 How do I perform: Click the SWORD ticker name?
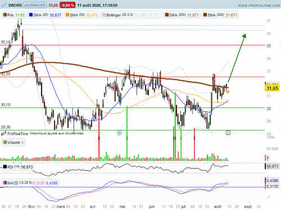tap(15, 5)
